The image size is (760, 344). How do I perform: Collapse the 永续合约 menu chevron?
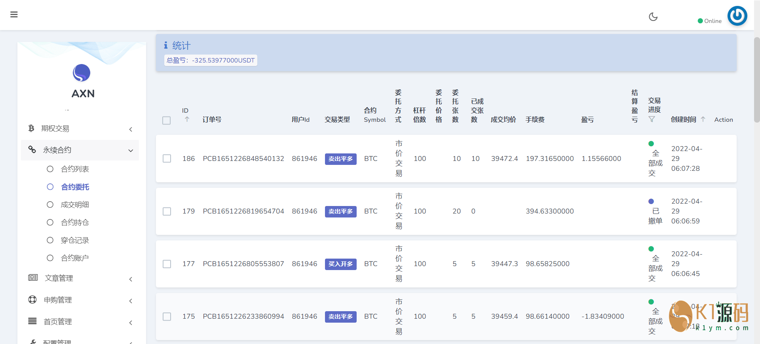[131, 151]
